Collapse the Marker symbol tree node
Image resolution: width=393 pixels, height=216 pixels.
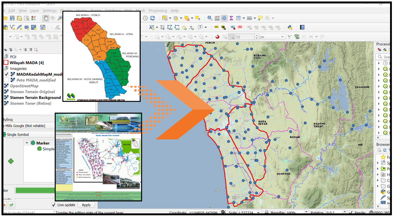[x=27, y=143]
